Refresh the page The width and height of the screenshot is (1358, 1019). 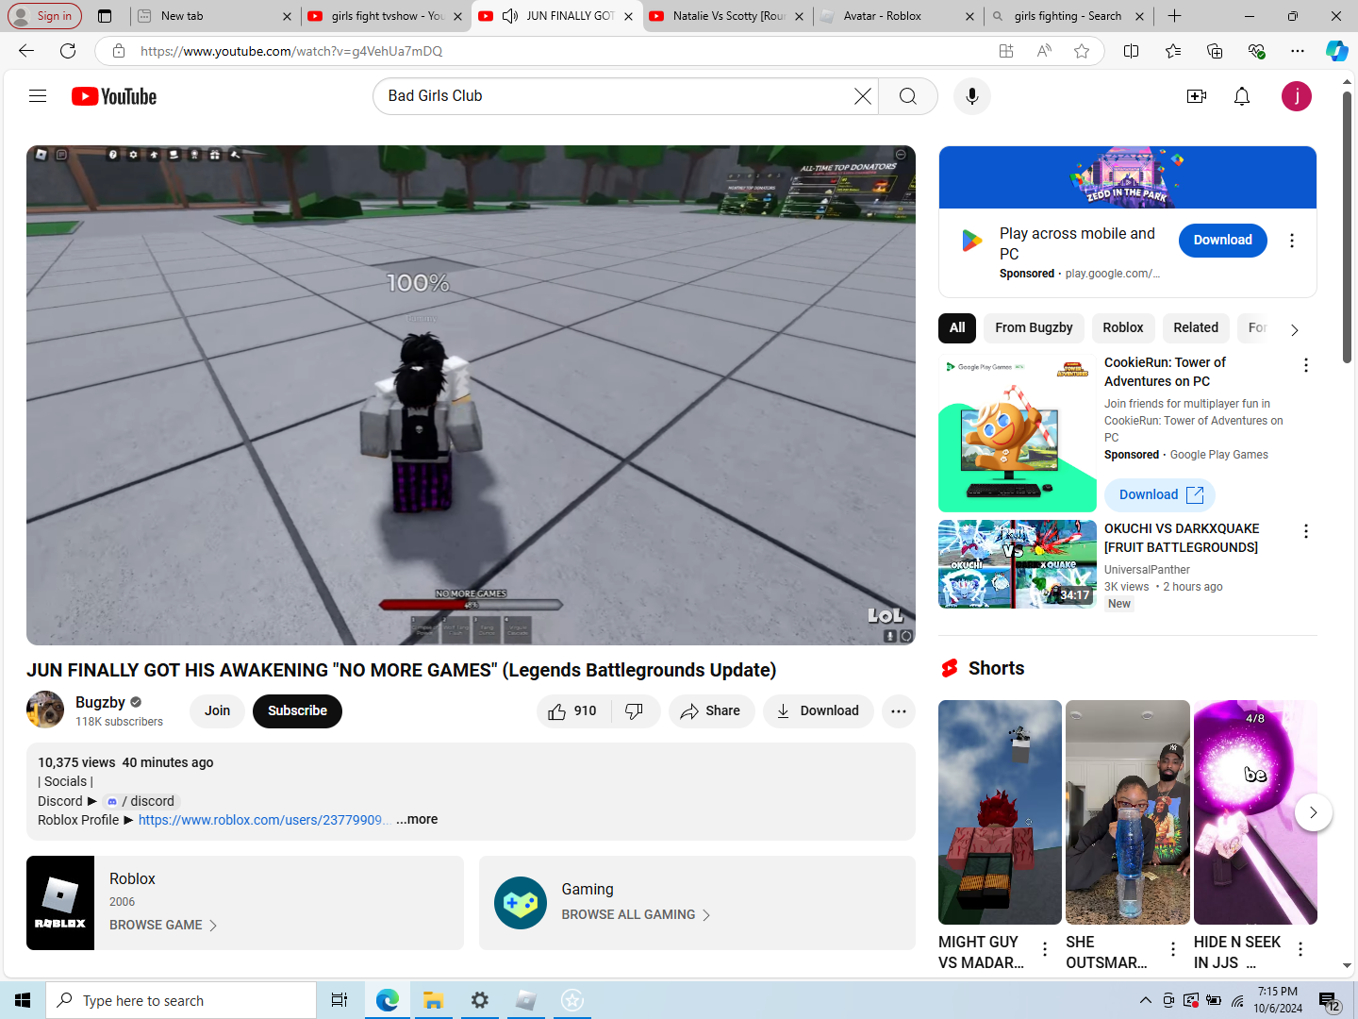(68, 51)
